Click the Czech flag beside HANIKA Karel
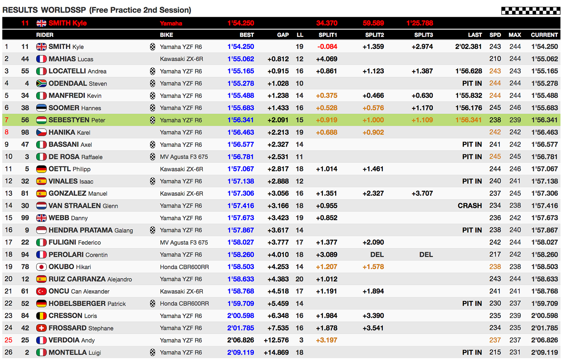 (x=41, y=132)
